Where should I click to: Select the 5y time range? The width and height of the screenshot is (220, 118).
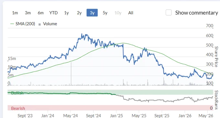pos(105,13)
